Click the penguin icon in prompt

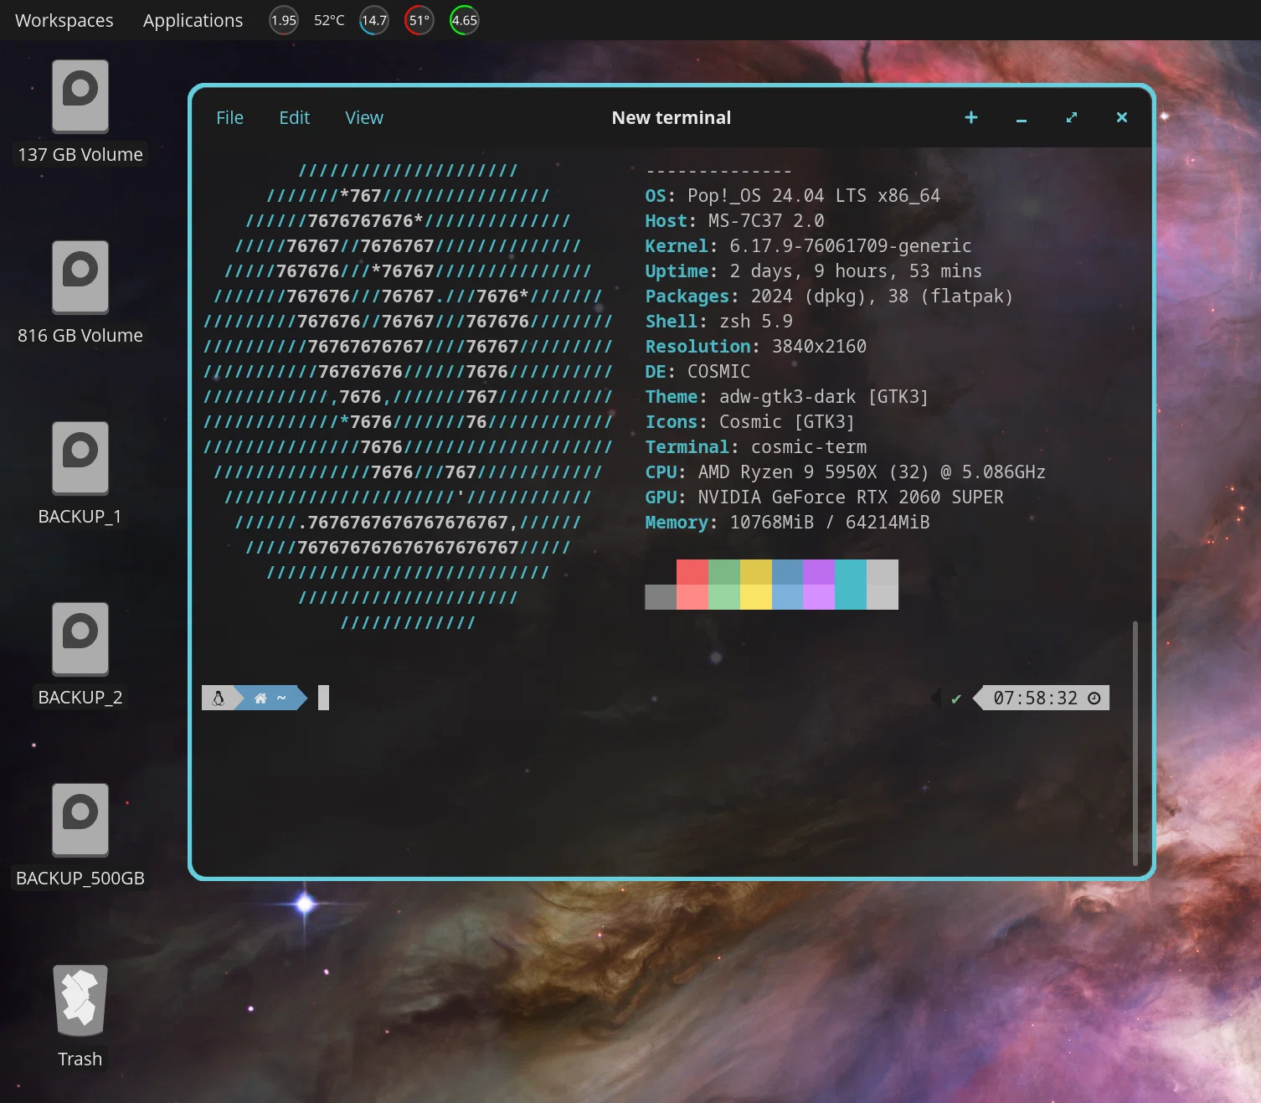(x=219, y=698)
